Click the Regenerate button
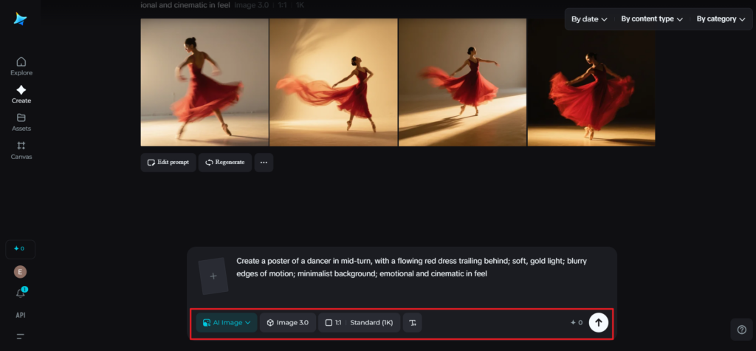Screen dimensions: 756x351 click(x=225, y=163)
